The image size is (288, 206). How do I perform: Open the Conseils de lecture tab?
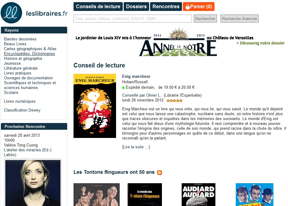[98, 7]
